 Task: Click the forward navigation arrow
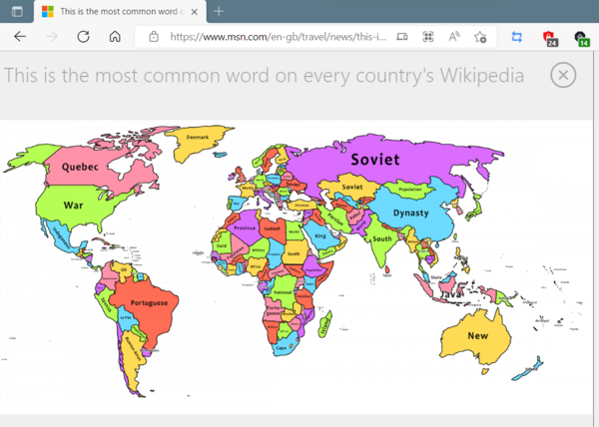click(52, 37)
